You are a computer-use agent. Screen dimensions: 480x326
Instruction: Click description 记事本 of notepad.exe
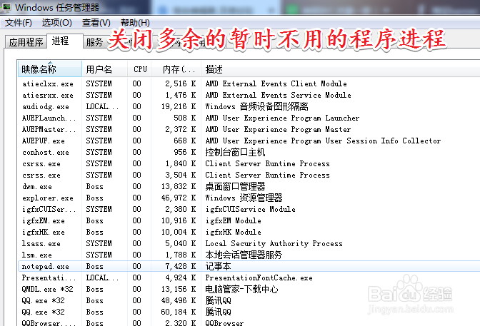[x=218, y=266]
